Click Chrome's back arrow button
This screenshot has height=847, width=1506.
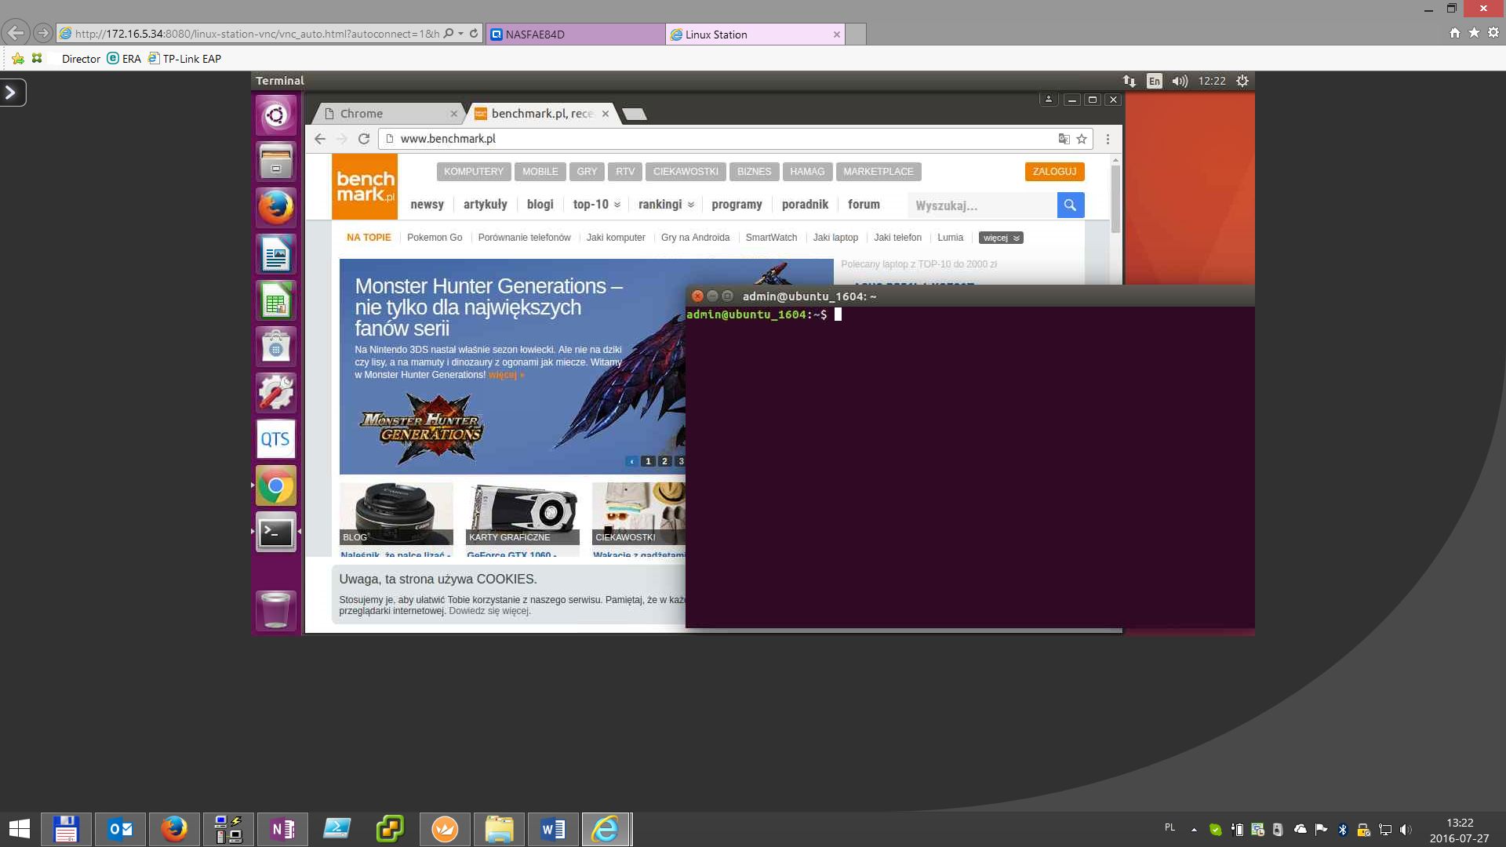pyautogui.click(x=320, y=139)
